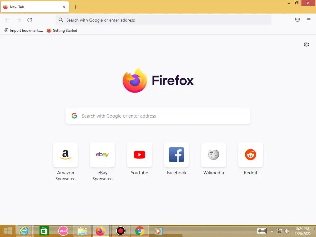
Task: Open the Save to Pocket button
Action: click(297, 20)
